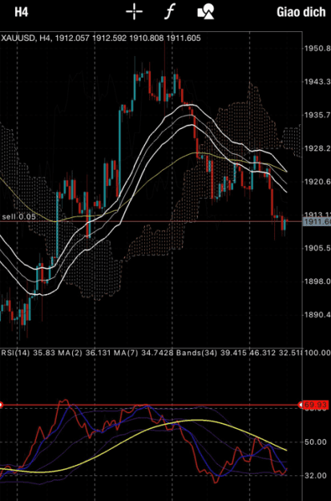This screenshot has width=331, height=501.
Task: Select the red 69.93 level label
Action: click(317, 405)
